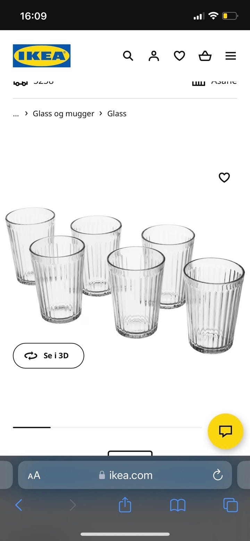
Task: Tap the Safari share icon
Action: click(125, 505)
